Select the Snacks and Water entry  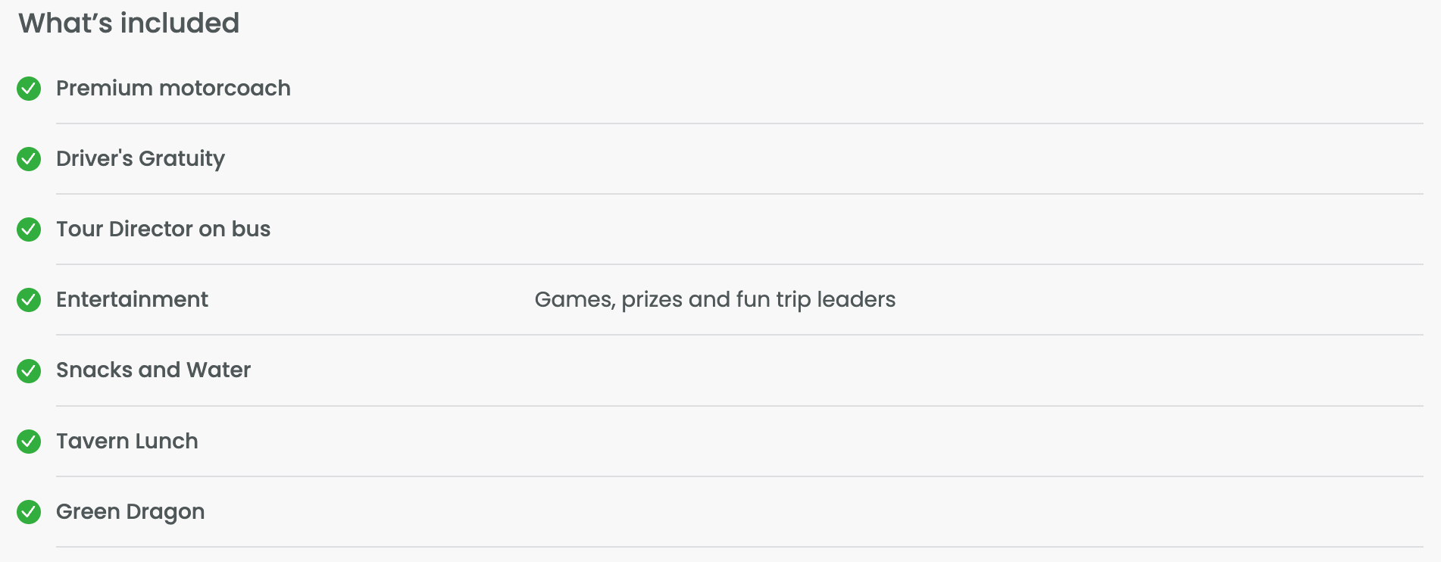[x=154, y=370]
